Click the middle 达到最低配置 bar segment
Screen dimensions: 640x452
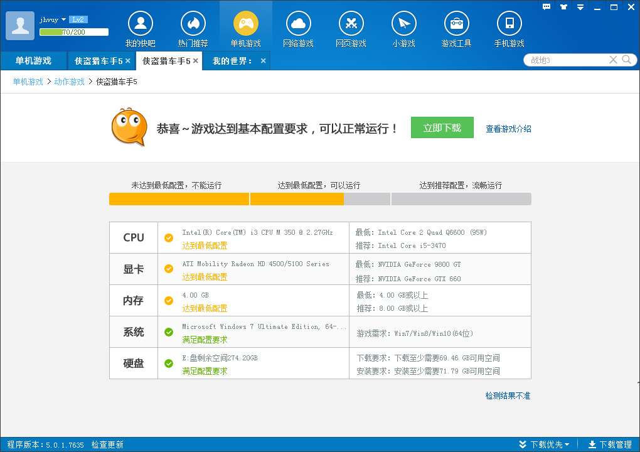[x=320, y=199]
